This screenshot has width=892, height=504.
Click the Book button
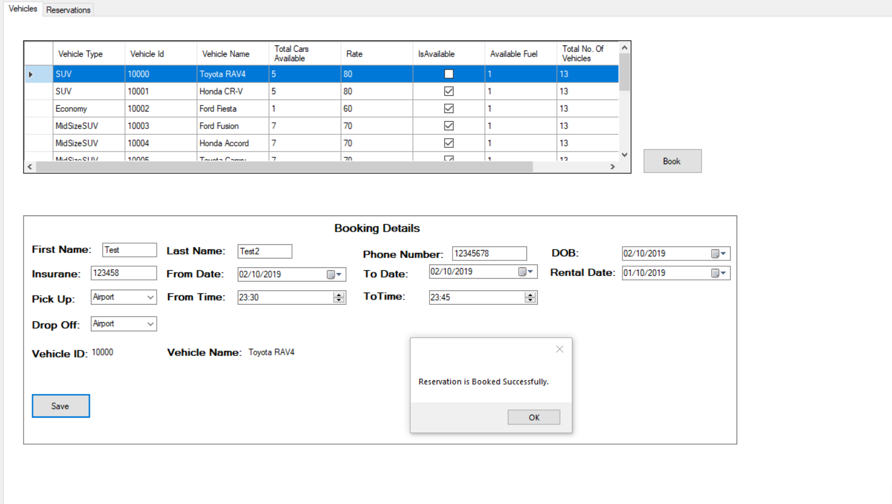pos(672,161)
